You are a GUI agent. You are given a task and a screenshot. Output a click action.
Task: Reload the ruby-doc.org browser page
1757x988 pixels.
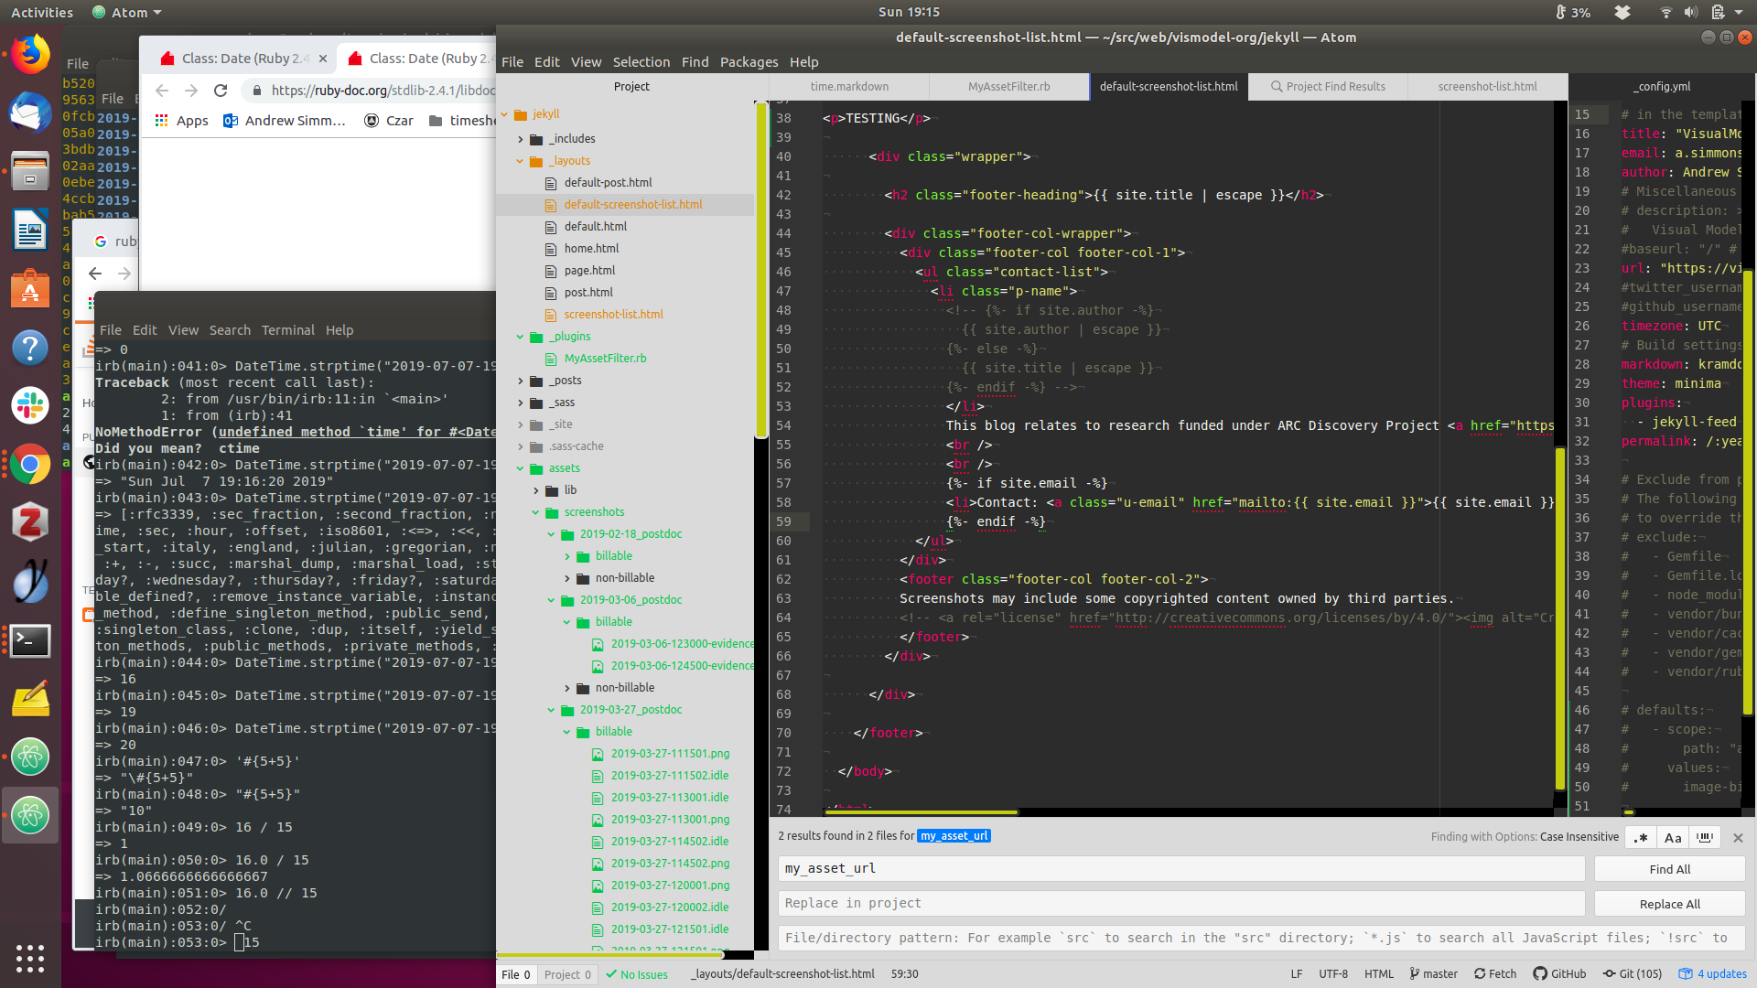click(221, 91)
